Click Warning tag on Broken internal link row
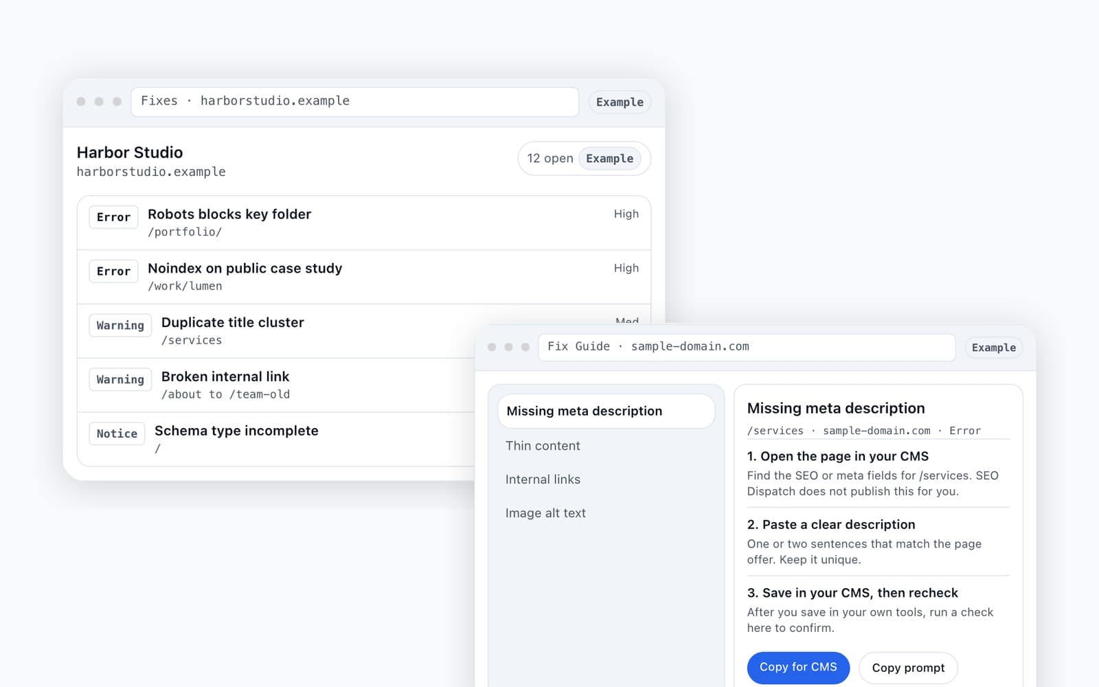 point(120,380)
